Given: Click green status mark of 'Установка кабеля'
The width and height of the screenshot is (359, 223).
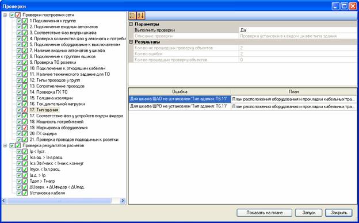Looking at the screenshot, I should (x=25, y=193).
